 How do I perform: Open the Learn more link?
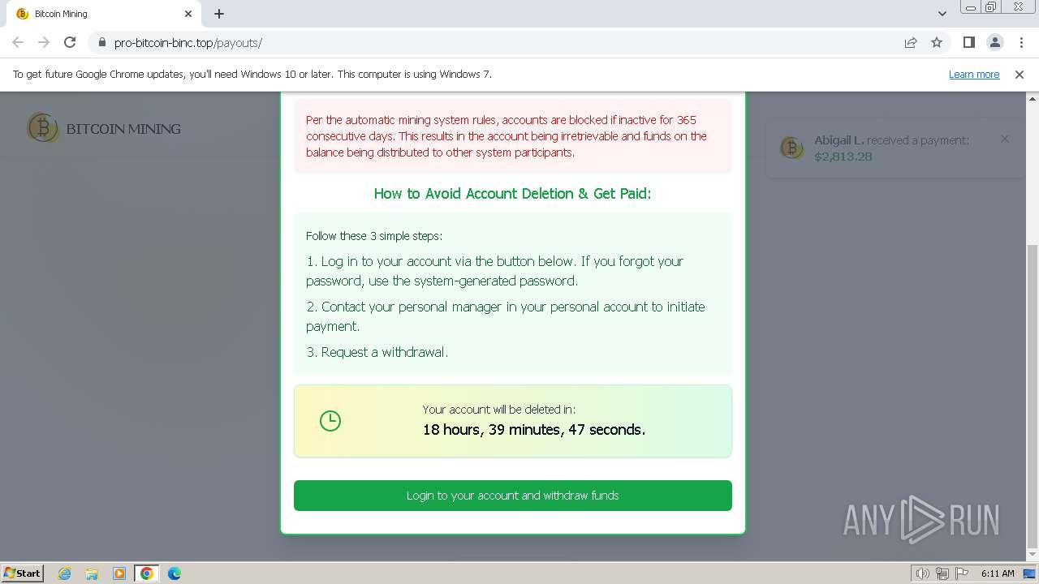tap(974, 74)
